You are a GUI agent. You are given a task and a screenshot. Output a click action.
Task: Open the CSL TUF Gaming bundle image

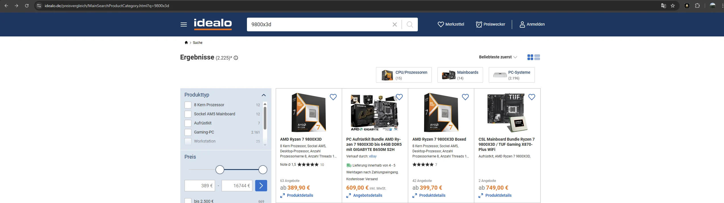507,112
